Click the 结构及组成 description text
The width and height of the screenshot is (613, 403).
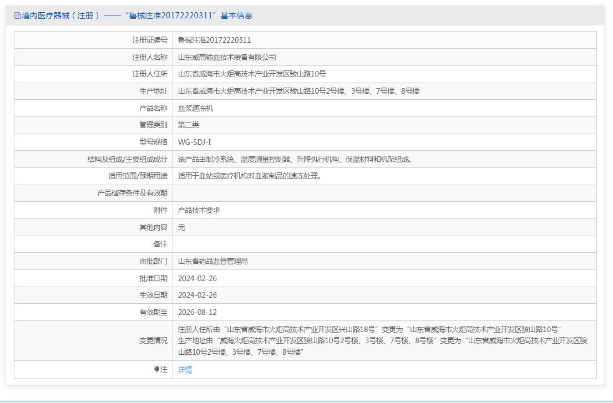pos(295,159)
